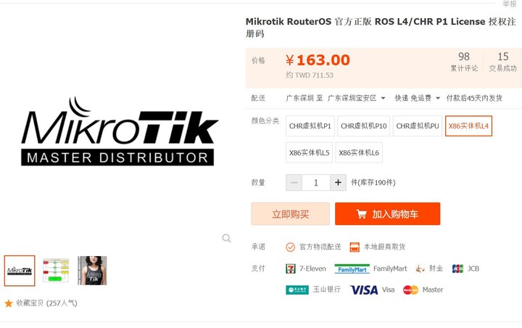Open the 广东深圳宝安区 destination dropdown
Screen dimensions: 522x328
pos(356,98)
